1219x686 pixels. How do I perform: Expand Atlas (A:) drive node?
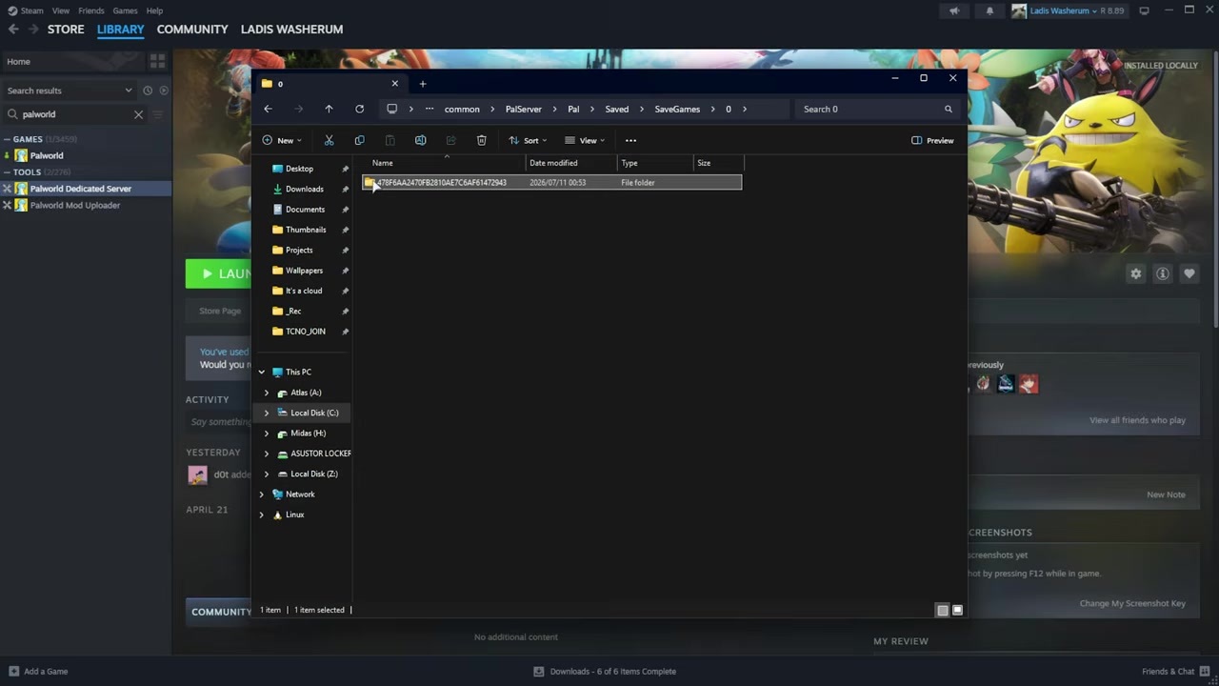click(267, 393)
